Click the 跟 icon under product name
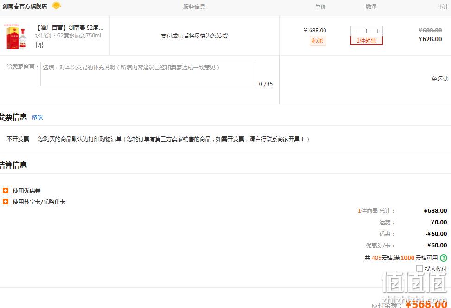The height and width of the screenshot is (308, 451). tap(39, 45)
